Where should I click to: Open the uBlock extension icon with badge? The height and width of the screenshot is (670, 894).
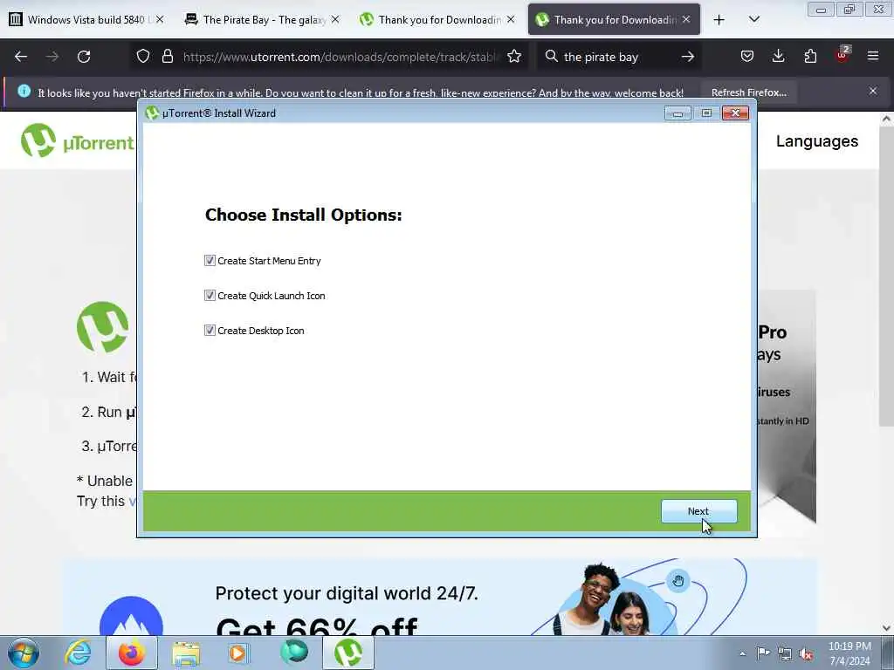842,55
